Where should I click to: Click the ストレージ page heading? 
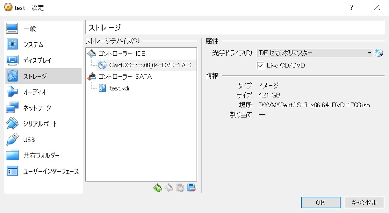[x=105, y=27]
